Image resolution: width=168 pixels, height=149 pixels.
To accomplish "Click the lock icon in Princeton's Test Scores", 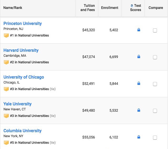I will 139,30.
